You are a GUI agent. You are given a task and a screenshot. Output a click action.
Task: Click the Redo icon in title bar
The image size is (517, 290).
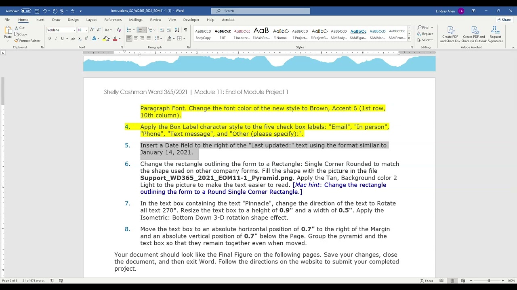55,11
